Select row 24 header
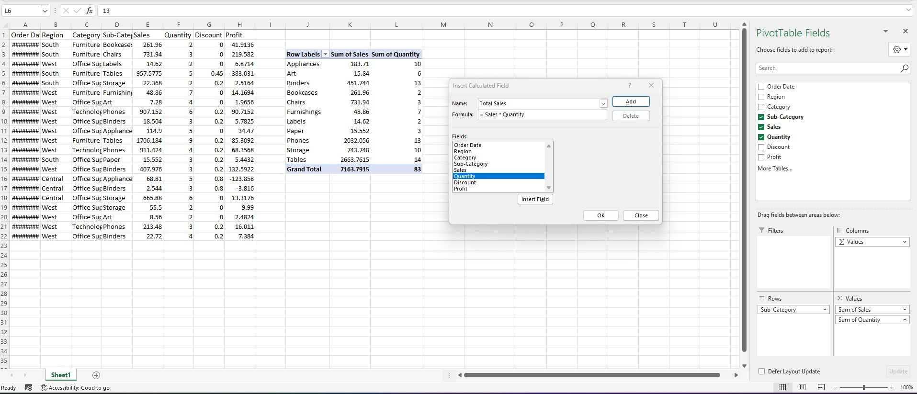This screenshot has height=394, width=917. [4, 255]
